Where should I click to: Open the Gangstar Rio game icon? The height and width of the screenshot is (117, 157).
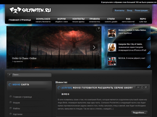click(112, 47)
